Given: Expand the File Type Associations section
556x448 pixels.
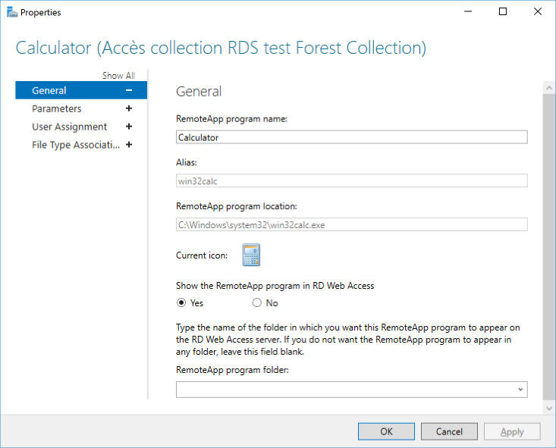Looking at the screenshot, I should (x=129, y=145).
